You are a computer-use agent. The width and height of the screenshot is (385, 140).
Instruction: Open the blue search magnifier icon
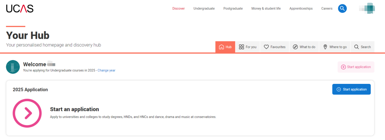342,9
